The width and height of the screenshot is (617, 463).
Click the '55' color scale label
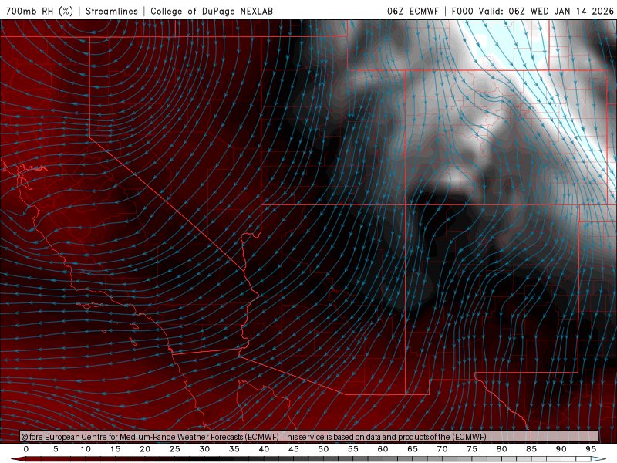[353, 449]
